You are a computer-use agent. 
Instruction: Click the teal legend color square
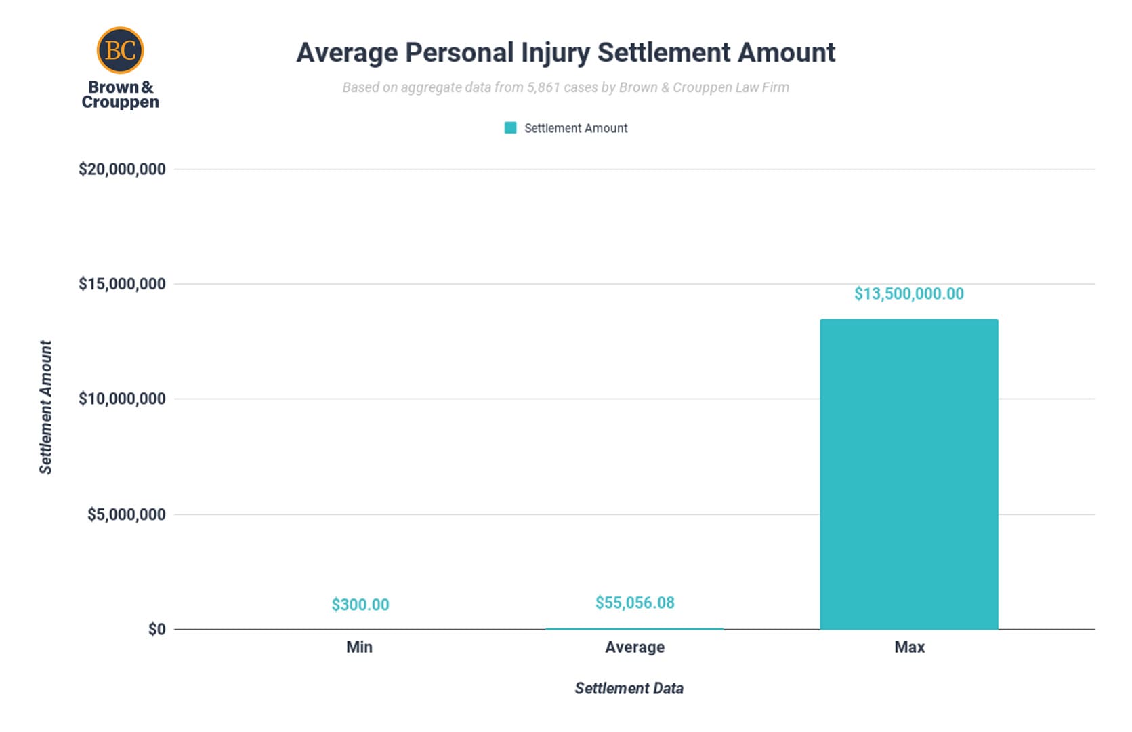511,128
